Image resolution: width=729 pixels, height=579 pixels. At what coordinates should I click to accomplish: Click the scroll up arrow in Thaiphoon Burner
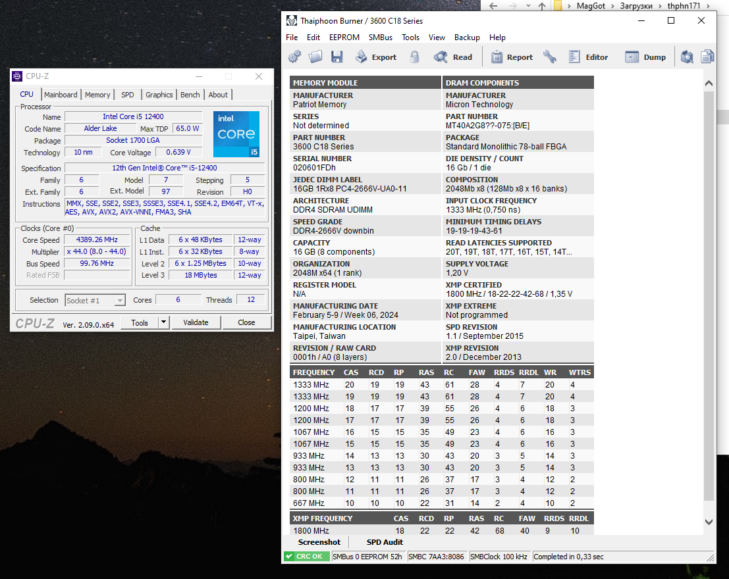709,83
